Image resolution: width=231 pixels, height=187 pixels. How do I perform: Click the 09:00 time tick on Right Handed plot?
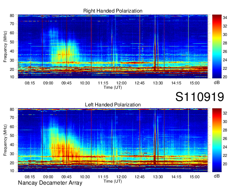[x=48, y=83]
